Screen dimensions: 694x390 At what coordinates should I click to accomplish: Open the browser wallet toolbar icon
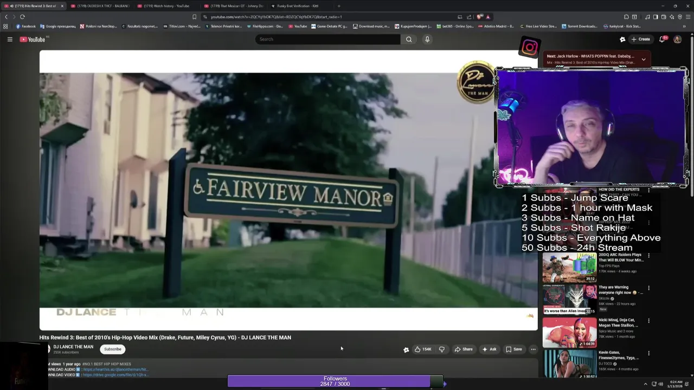tap(664, 17)
